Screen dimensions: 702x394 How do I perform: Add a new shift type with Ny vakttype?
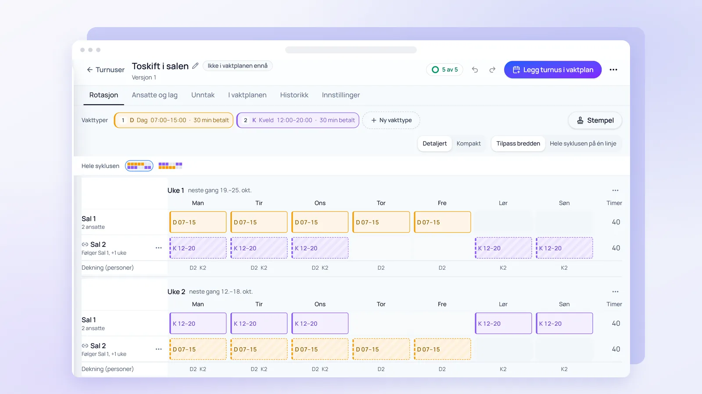(x=391, y=120)
